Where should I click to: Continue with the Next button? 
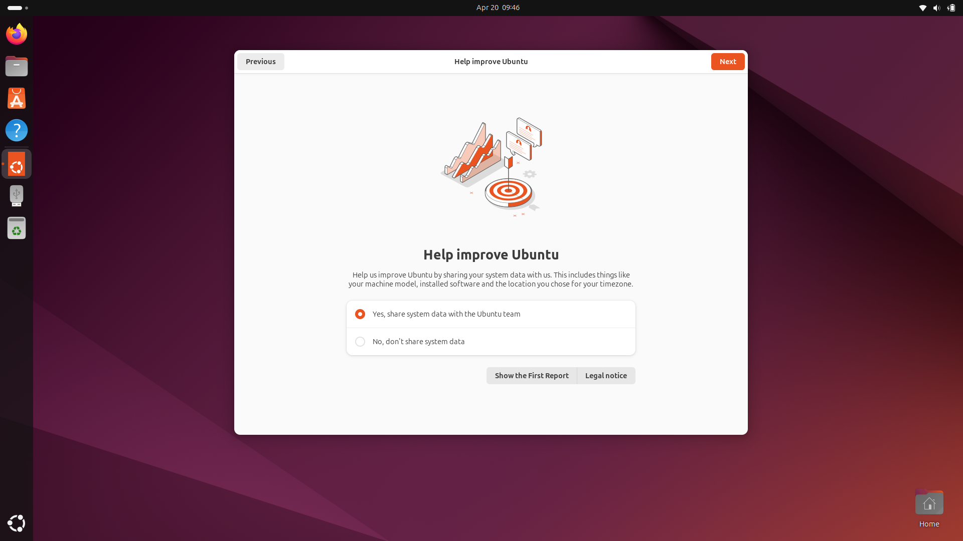pyautogui.click(x=728, y=62)
